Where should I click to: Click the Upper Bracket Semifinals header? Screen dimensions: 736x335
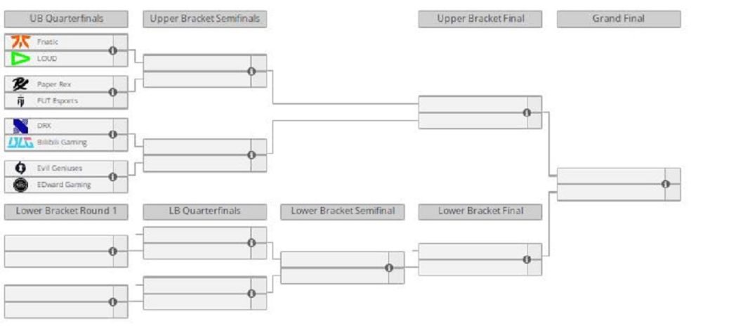coord(204,19)
